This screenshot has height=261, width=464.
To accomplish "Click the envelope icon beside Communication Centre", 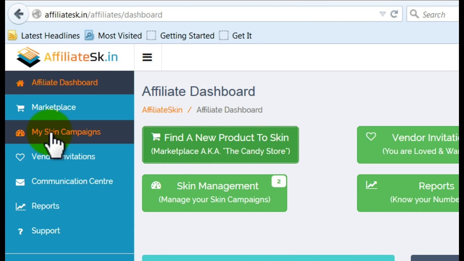I will point(20,182).
